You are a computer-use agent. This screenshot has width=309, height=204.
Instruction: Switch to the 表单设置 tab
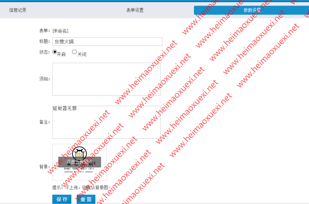(x=135, y=10)
